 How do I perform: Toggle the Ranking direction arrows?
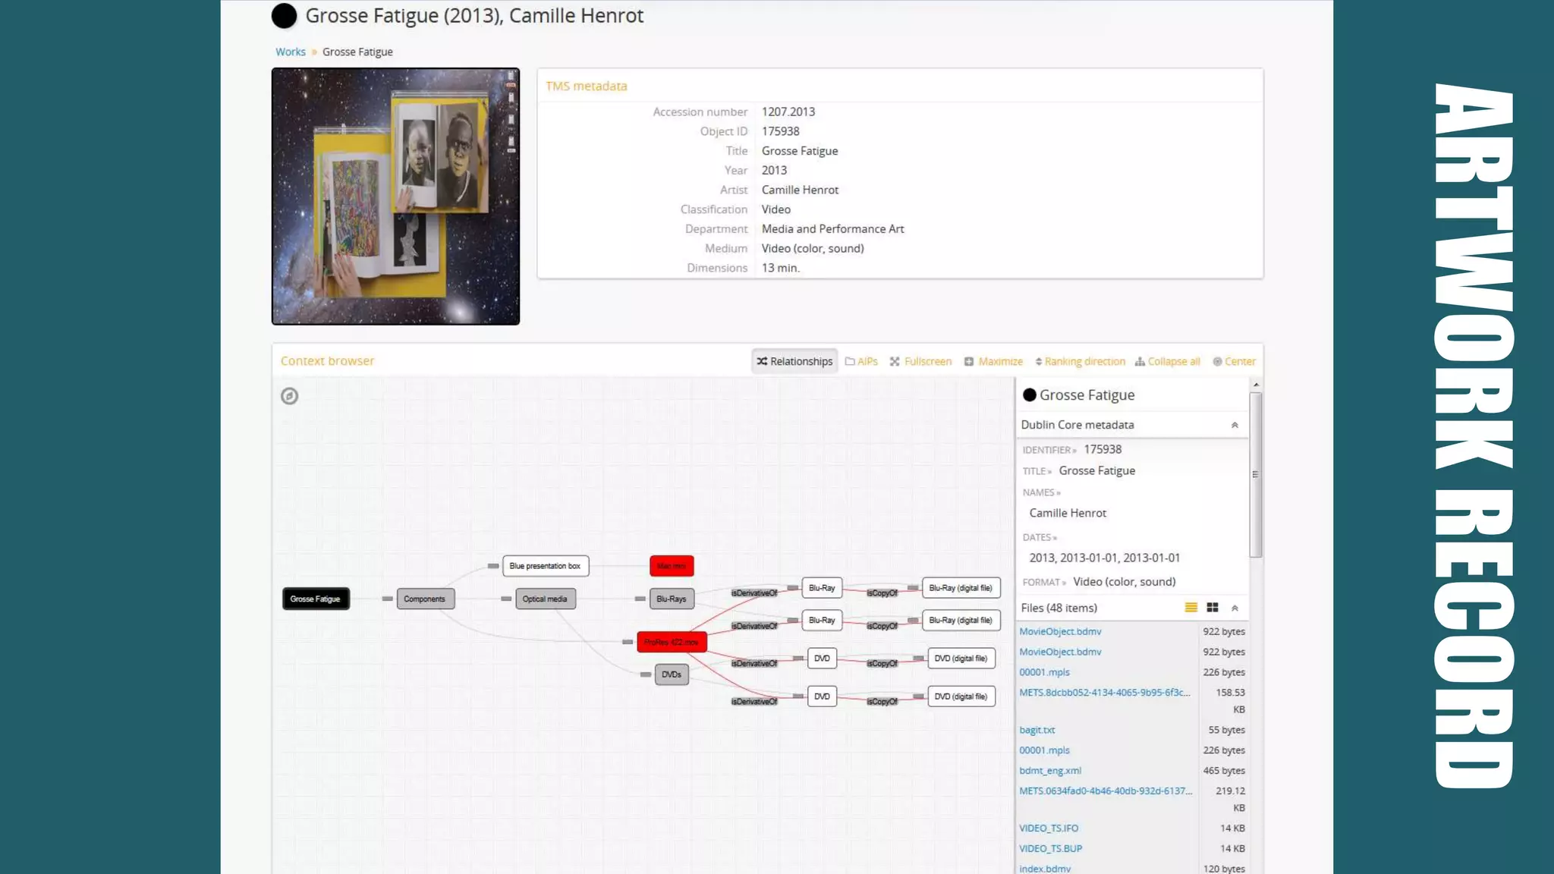click(1039, 362)
